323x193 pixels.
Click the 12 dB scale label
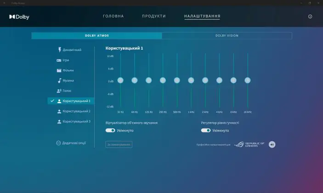110,56
